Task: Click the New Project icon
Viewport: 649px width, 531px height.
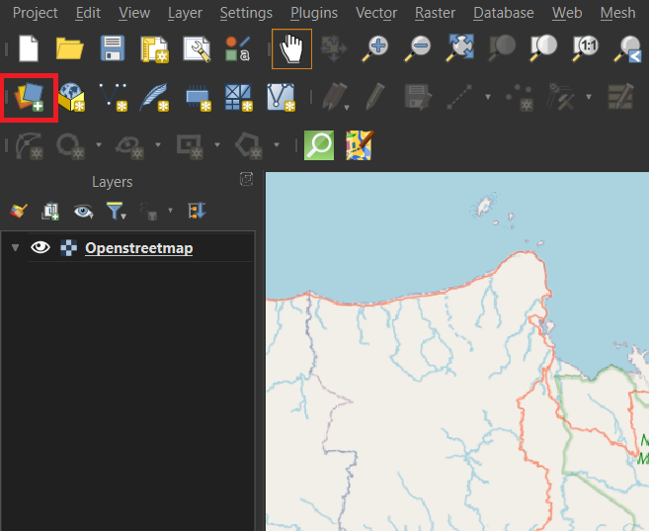Action: 29,47
